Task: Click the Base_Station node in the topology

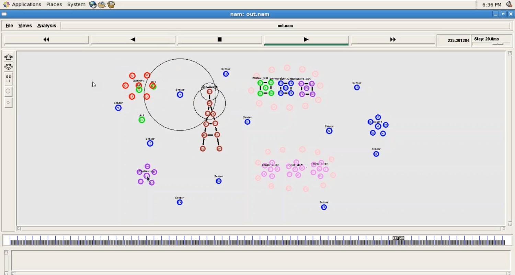Action: click(x=209, y=92)
